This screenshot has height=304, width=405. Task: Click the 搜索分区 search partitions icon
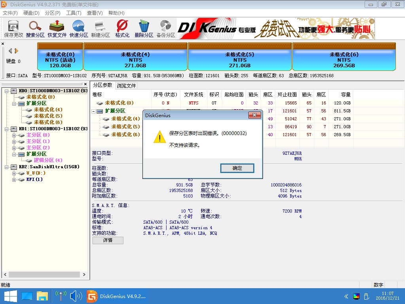pyautogui.click(x=35, y=28)
